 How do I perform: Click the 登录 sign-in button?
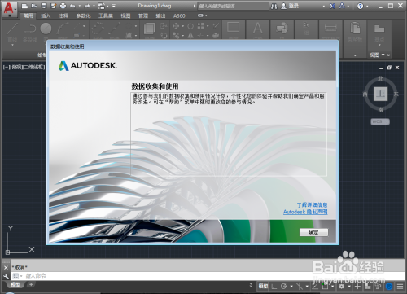click(290, 6)
